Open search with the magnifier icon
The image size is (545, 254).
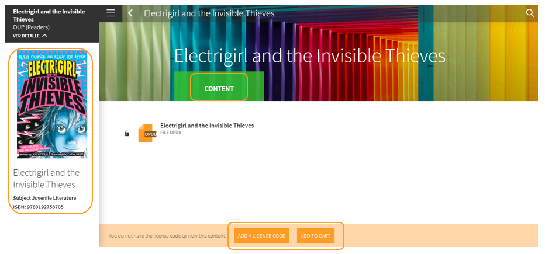(530, 13)
